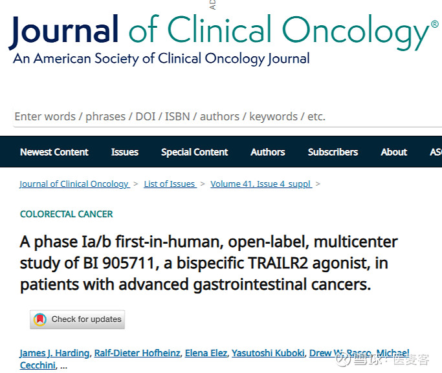Open the Newest Content menu
The width and height of the screenshot is (442, 373).
[54, 152]
